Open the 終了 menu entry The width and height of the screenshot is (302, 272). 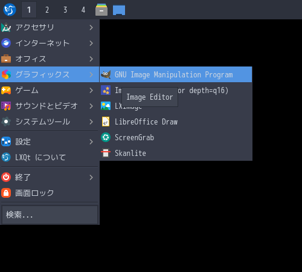[50, 177]
